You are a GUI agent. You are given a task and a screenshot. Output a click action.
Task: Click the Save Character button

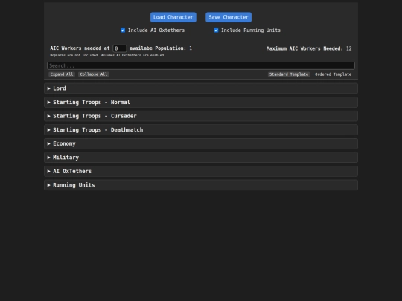tap(229, 17)
